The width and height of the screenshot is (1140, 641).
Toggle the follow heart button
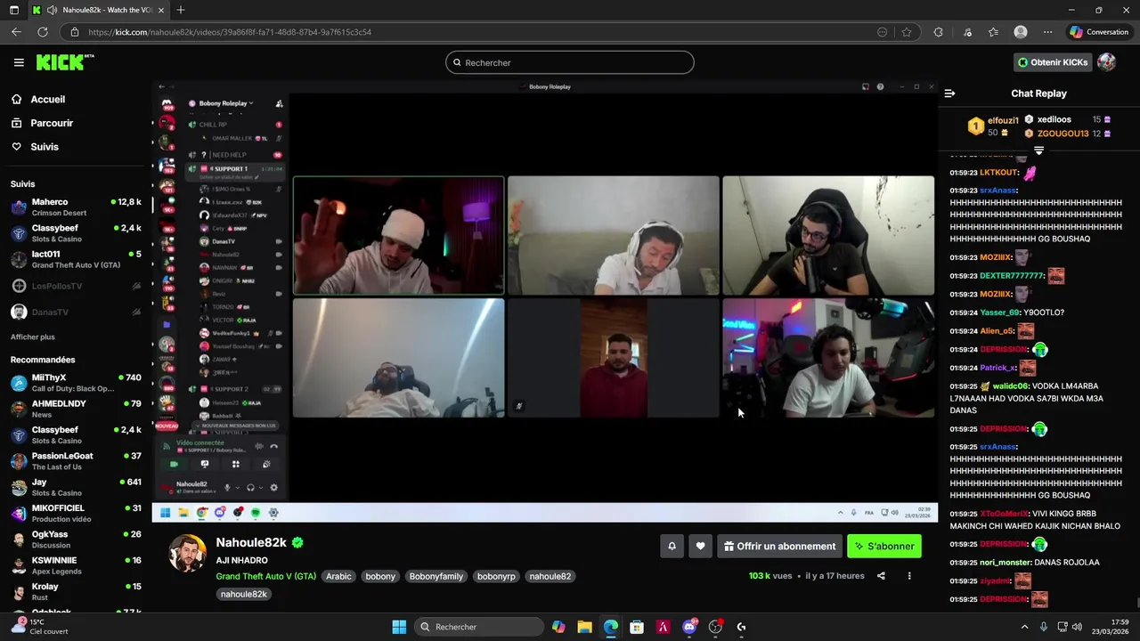(x=701, y=546)
